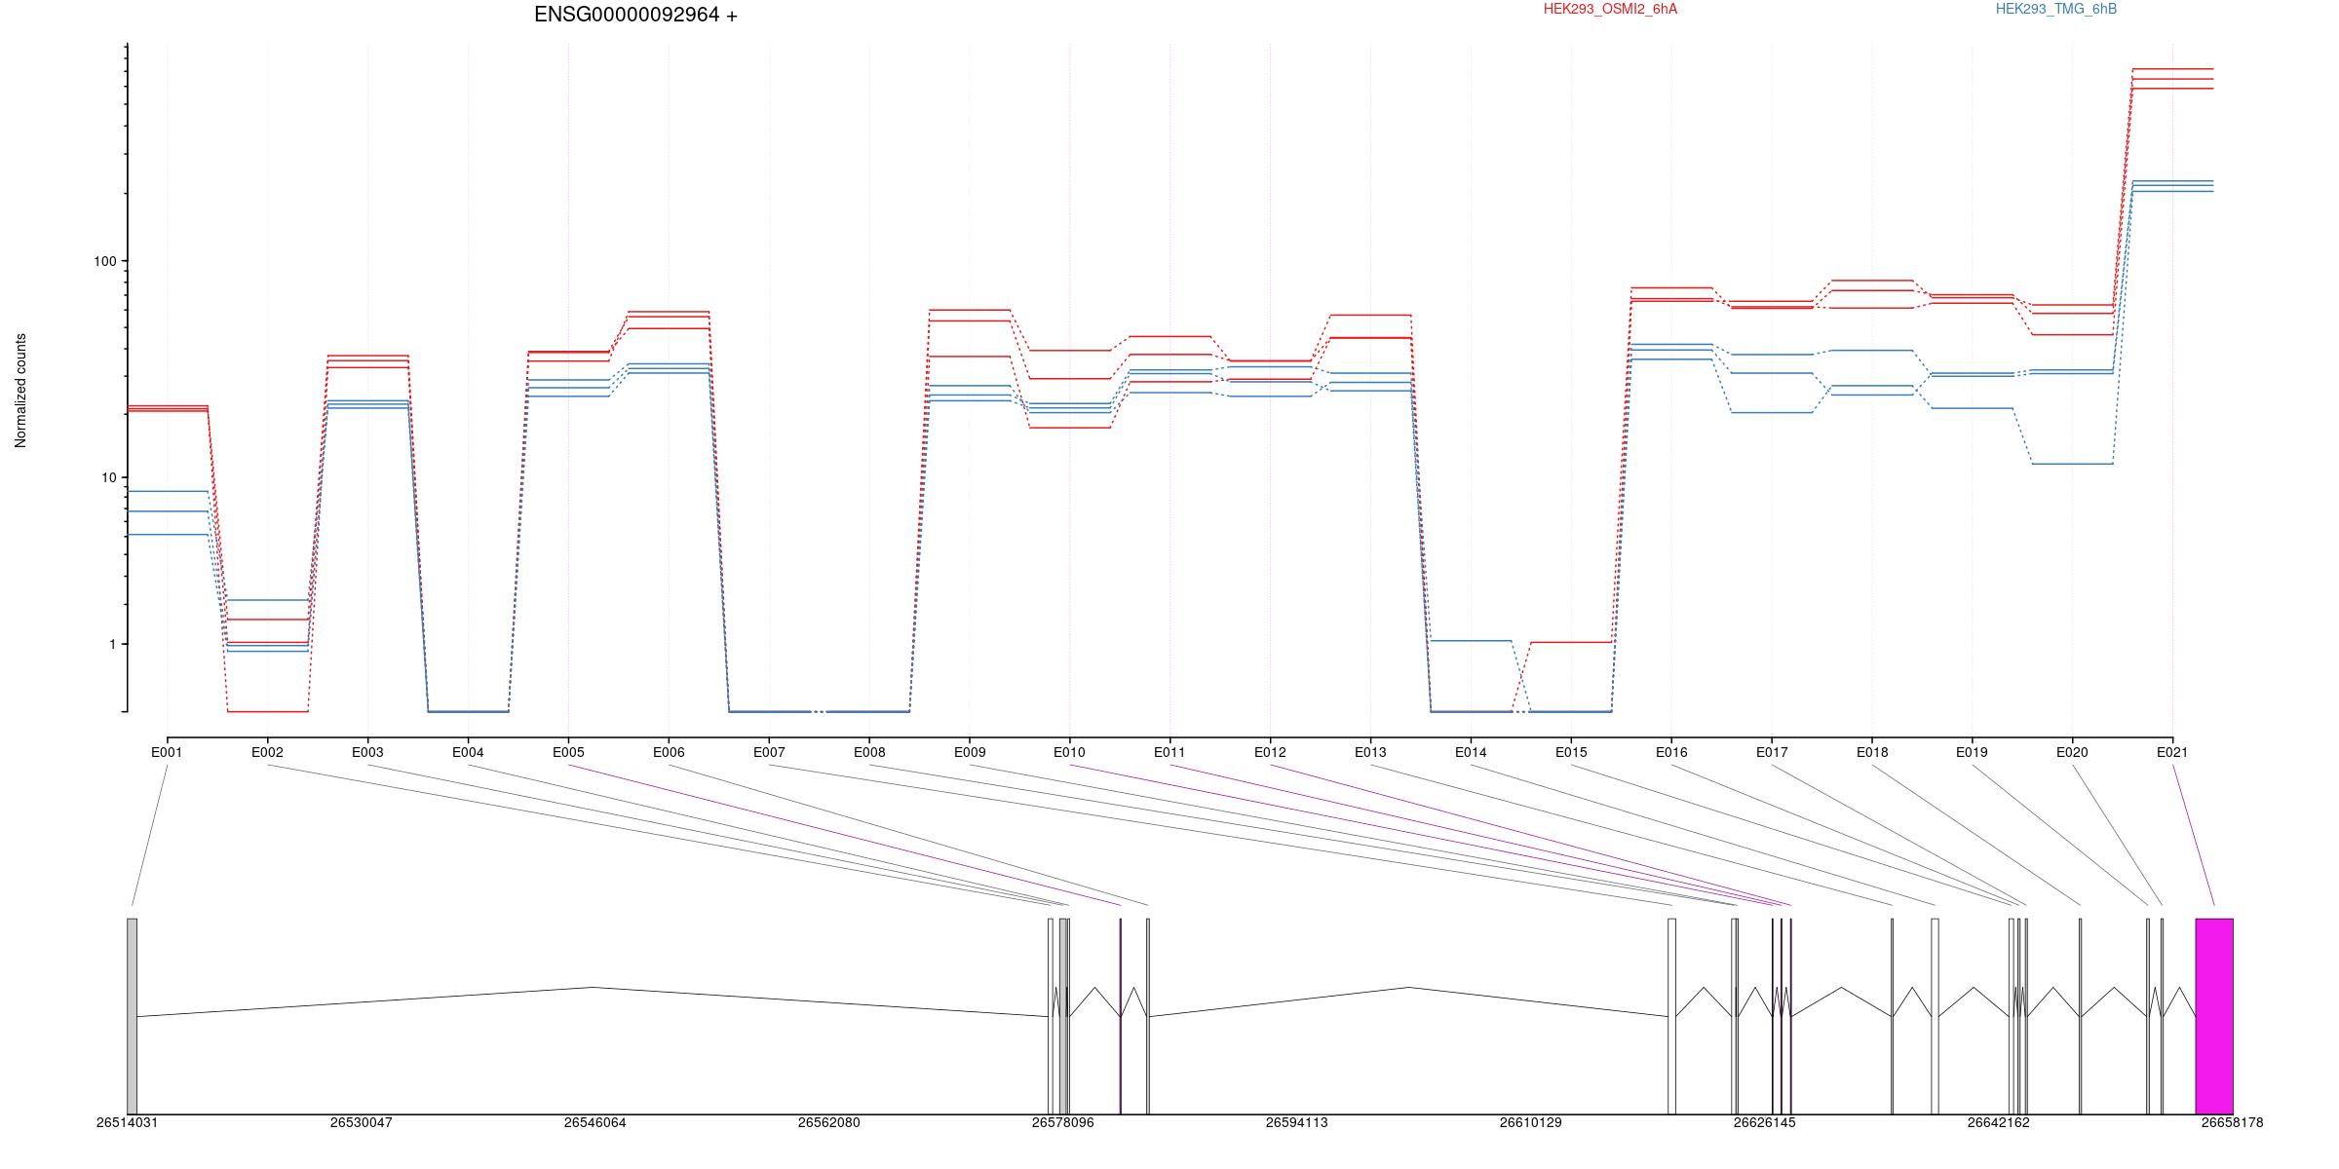This screenshot has width=2339, height=1169.
Task: Click the gene title ENSG00000092964 +
Action: click(635, 16)
